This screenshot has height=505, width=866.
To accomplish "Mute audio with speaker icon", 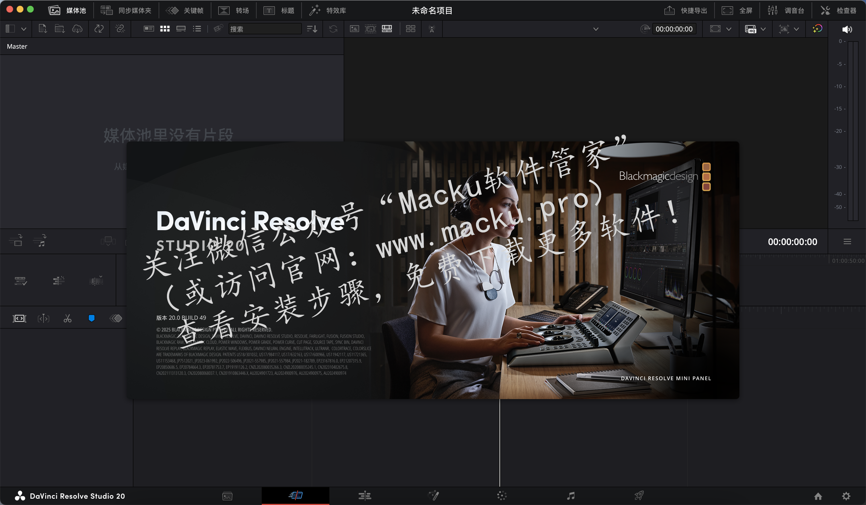I will 847,29.
